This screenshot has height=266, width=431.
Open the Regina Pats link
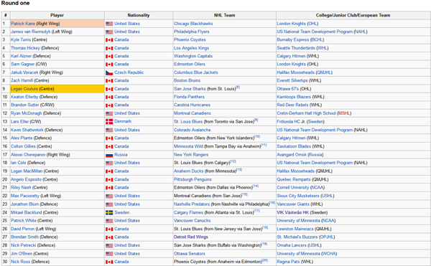pos(288,262)
